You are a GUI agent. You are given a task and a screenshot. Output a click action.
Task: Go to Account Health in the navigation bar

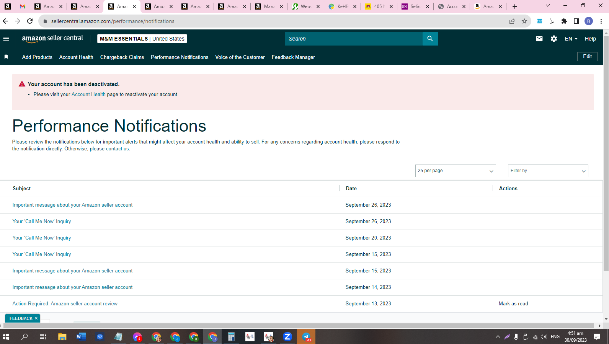76,57
